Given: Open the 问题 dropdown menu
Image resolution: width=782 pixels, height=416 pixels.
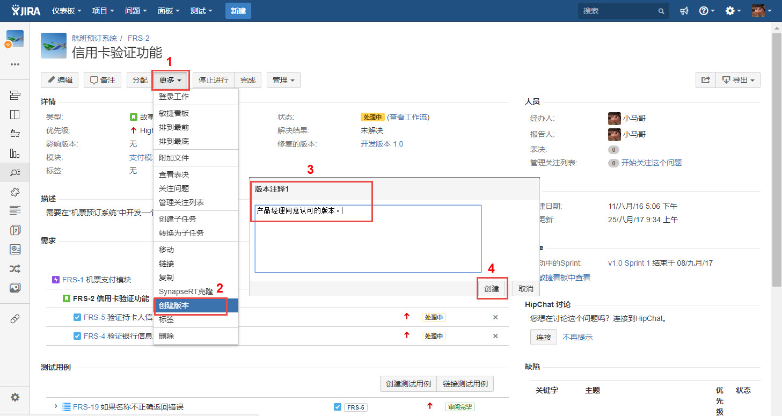Looking at the screenshot, I should (x=136, y=11).
